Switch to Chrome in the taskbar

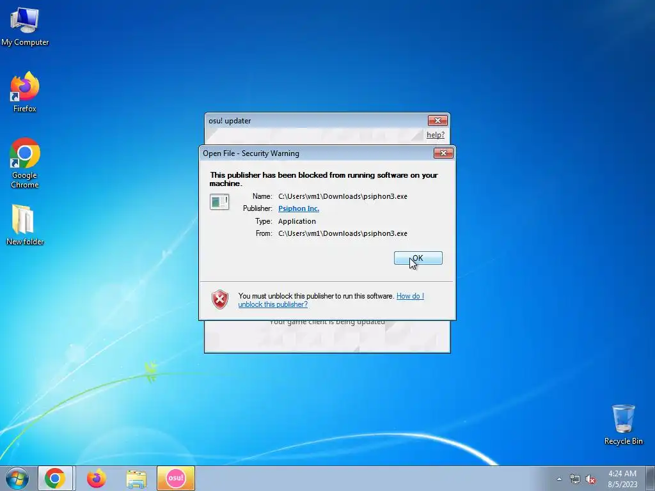point(55,478)
